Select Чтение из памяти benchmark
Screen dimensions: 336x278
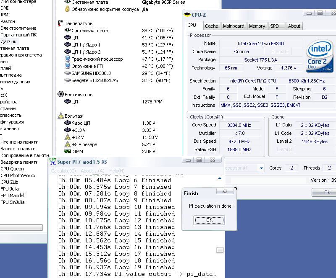point(19,142)
